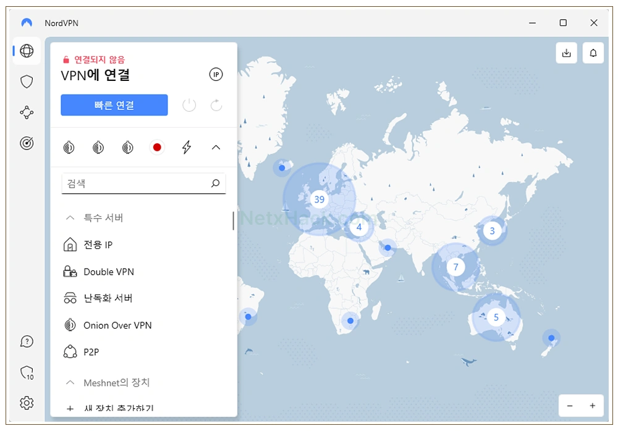Minimize the NordVPN window
Screen dimensions: 618x431
point(533,23)
